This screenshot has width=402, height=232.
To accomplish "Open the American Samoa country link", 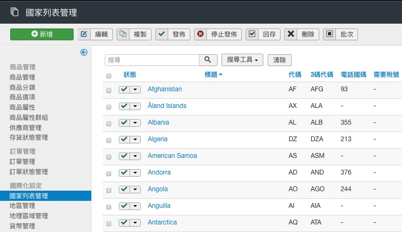I will pos(172,156).
